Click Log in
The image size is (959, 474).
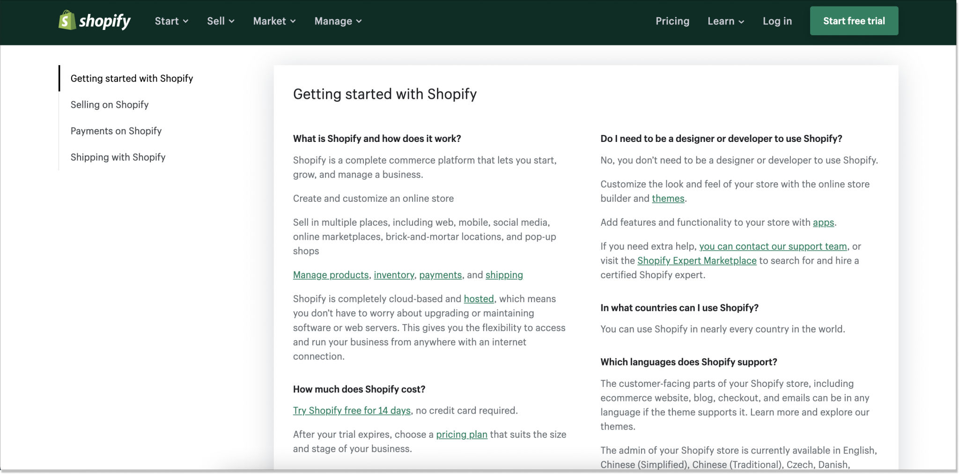[777, 21]
